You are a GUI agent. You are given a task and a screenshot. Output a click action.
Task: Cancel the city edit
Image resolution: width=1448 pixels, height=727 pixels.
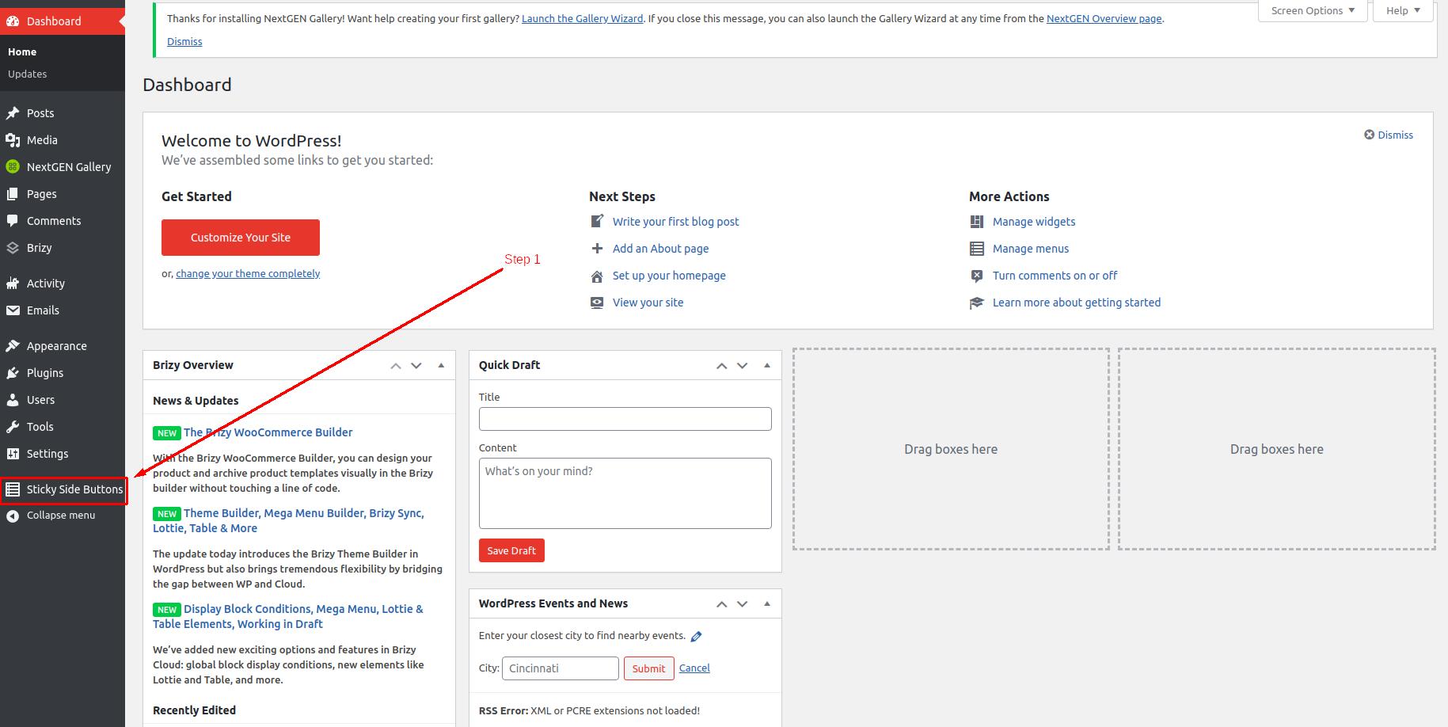pos(694,668)
